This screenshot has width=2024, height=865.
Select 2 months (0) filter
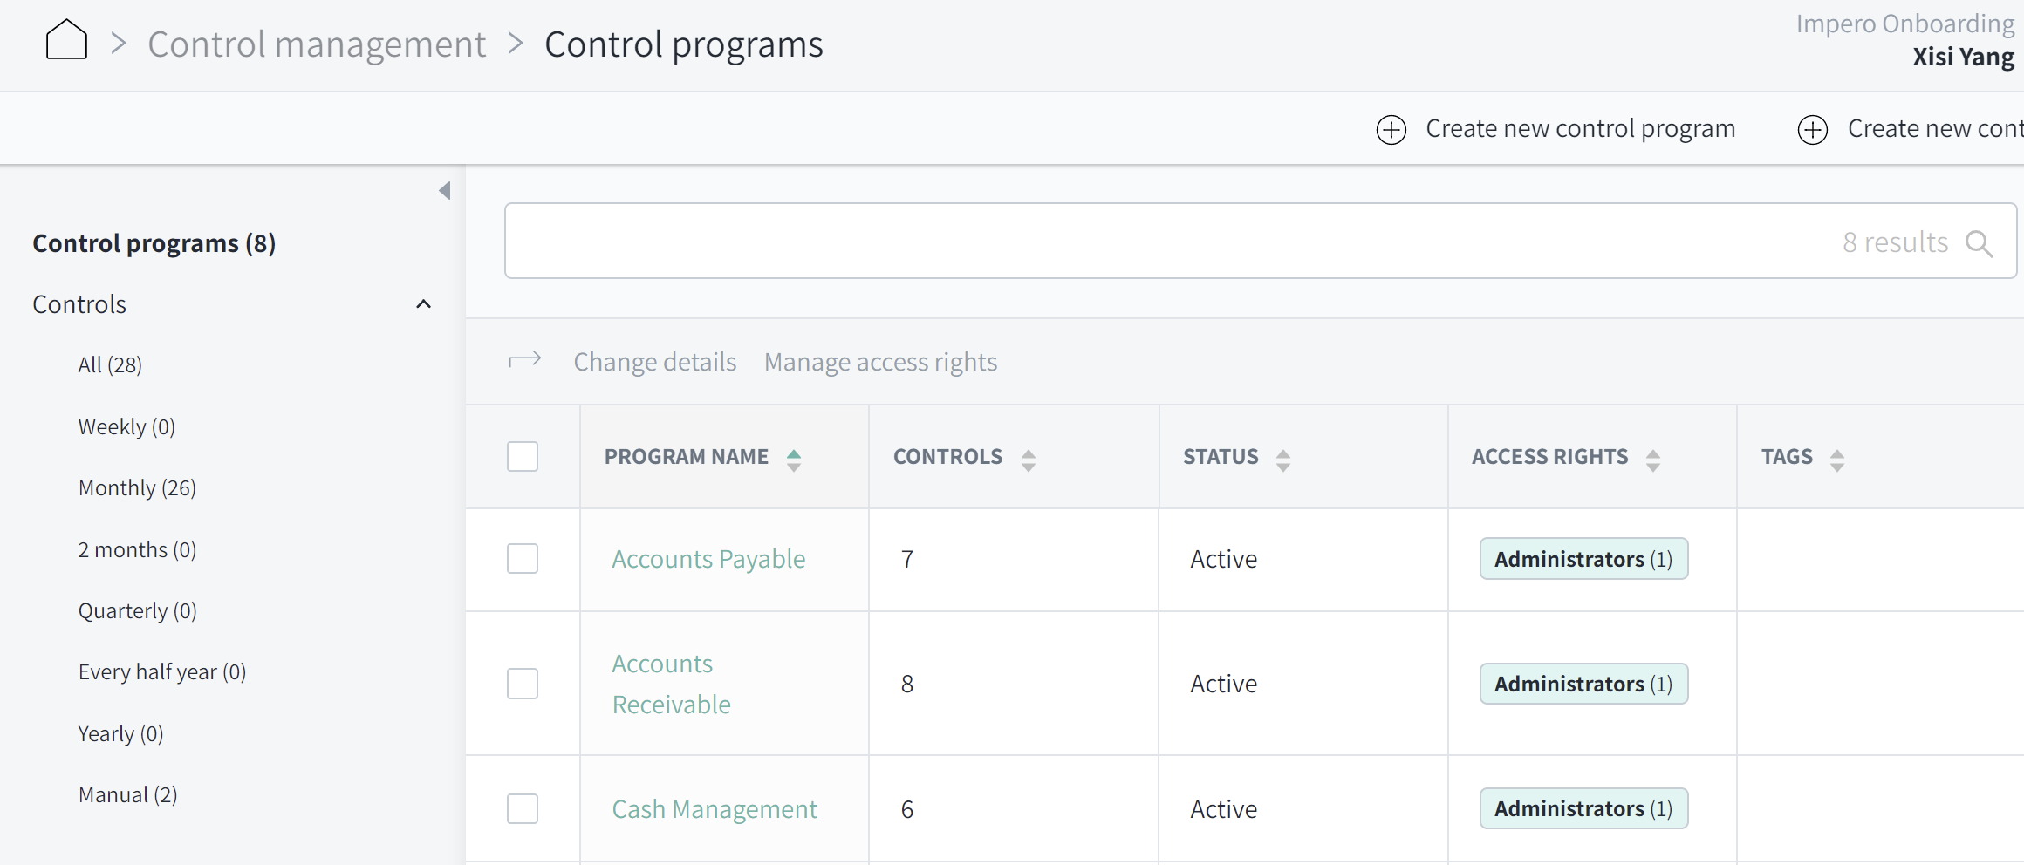point(137,549)
